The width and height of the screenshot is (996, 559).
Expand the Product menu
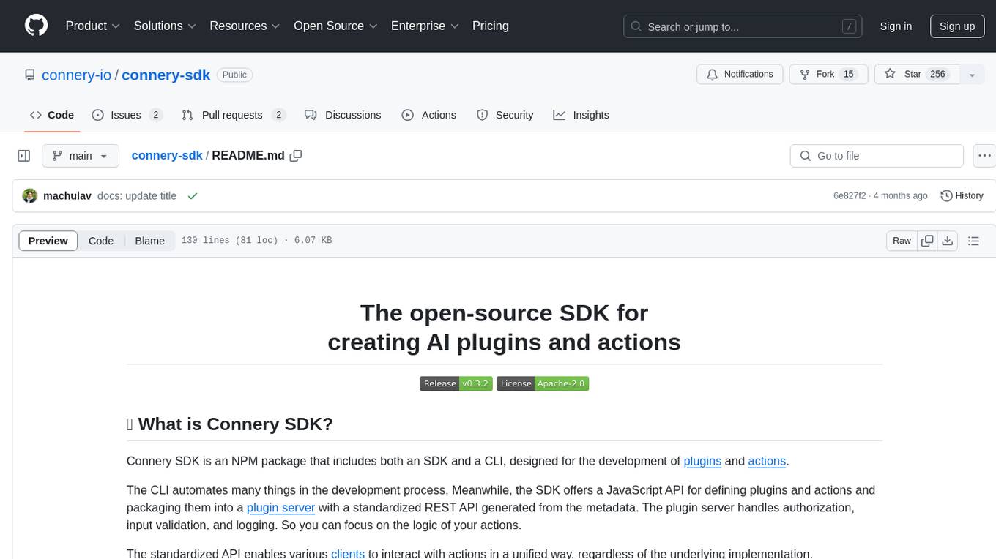coord(93,26)
